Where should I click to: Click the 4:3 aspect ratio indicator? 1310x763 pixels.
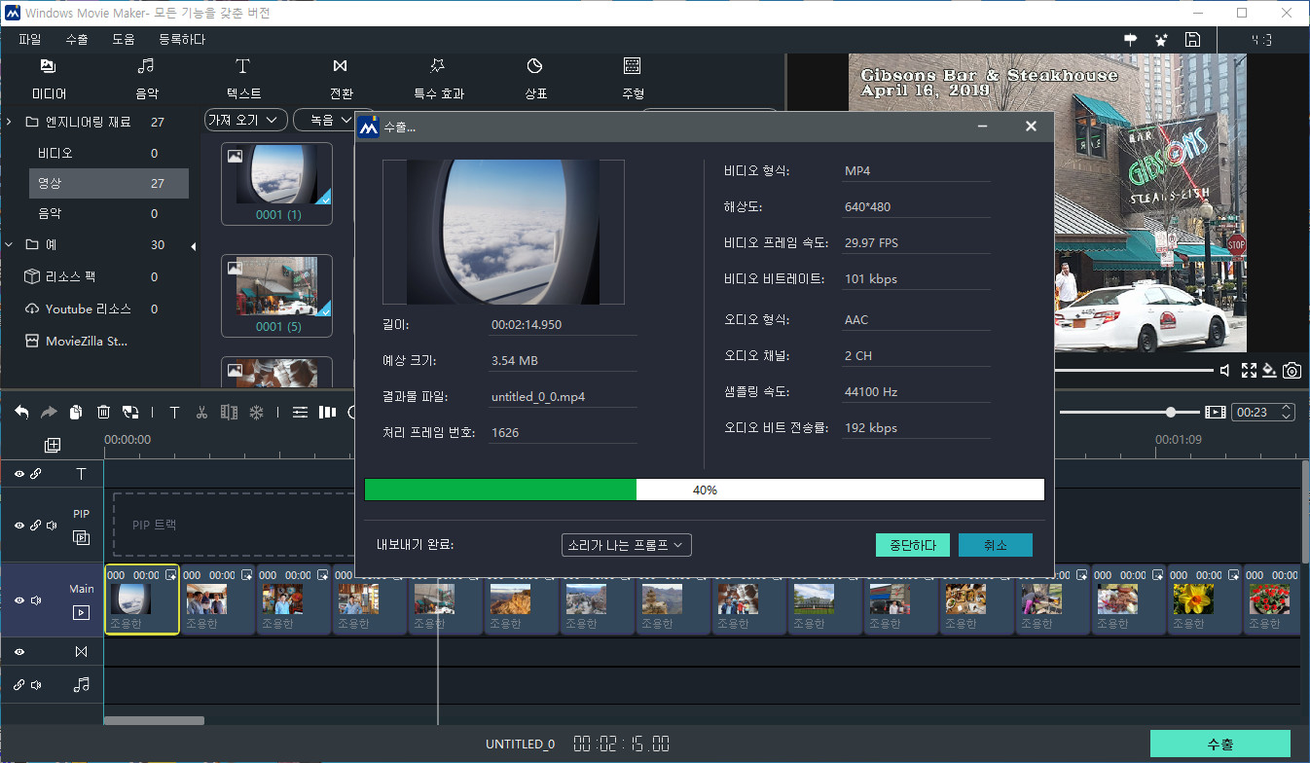point(1261,40)
